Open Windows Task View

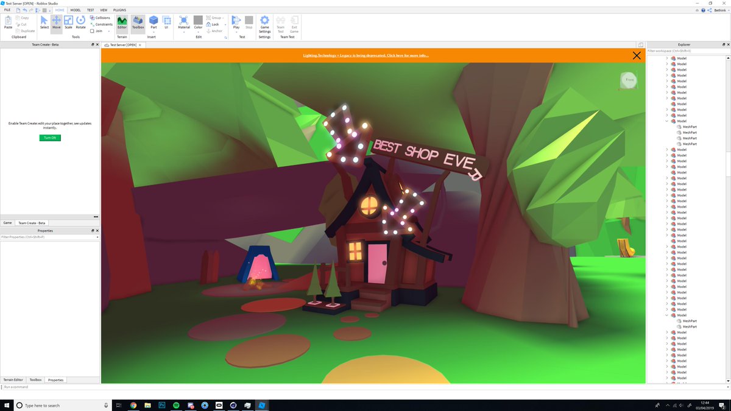pyautogui.click(x=119, y=405)
